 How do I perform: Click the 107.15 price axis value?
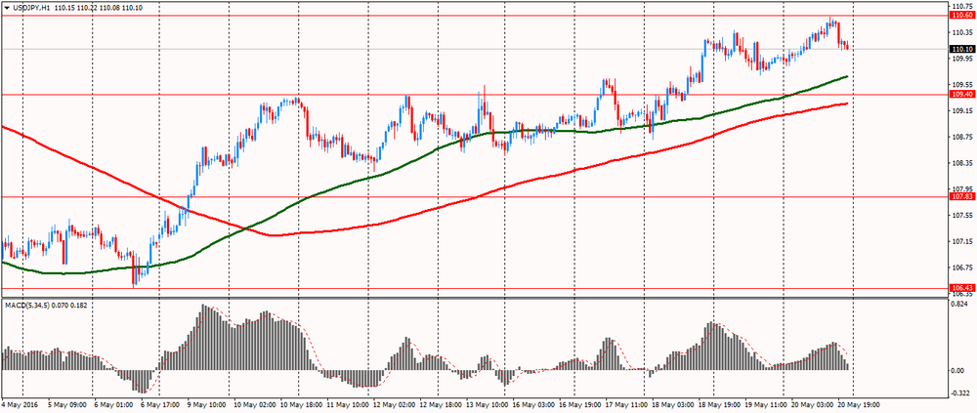pyautogui.click(x=961, y=242)
